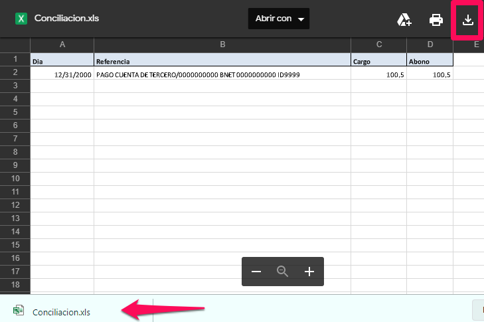
Task: Click the green Excel file icon
Action: pos(21,19)
